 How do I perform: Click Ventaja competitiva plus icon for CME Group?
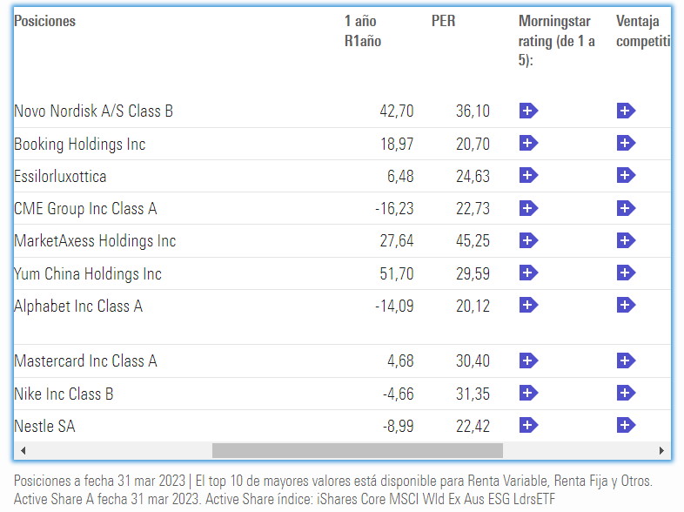point(626,208)
